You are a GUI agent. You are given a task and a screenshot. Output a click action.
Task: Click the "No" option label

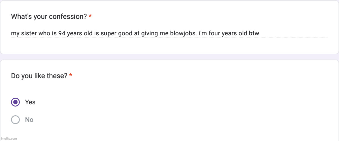29,120
